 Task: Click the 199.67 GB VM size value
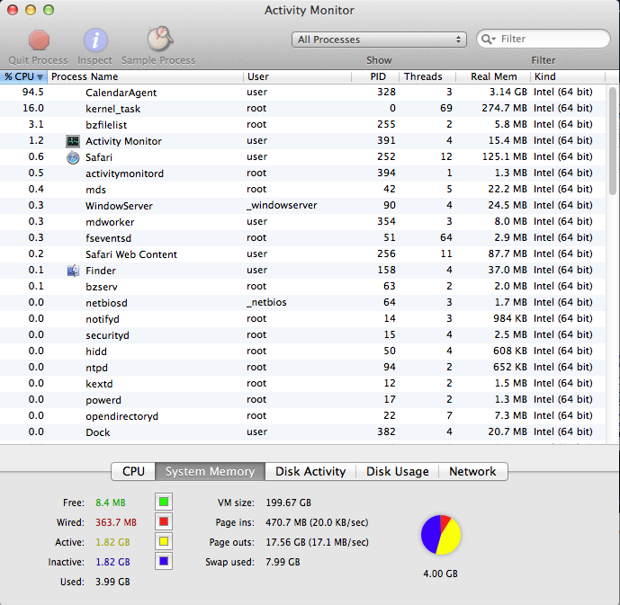point(288,503)
